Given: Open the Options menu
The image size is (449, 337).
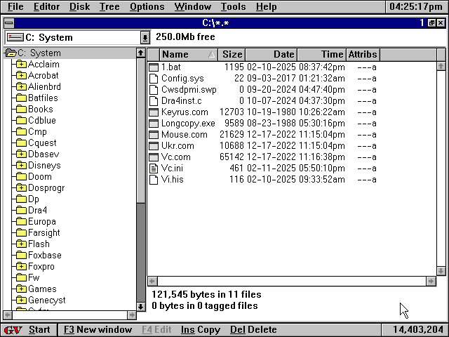Looking at the screenshot, I should click(147, 7).
